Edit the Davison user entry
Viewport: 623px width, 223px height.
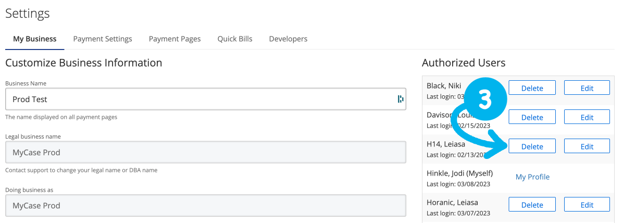click(x=587, y=117)
